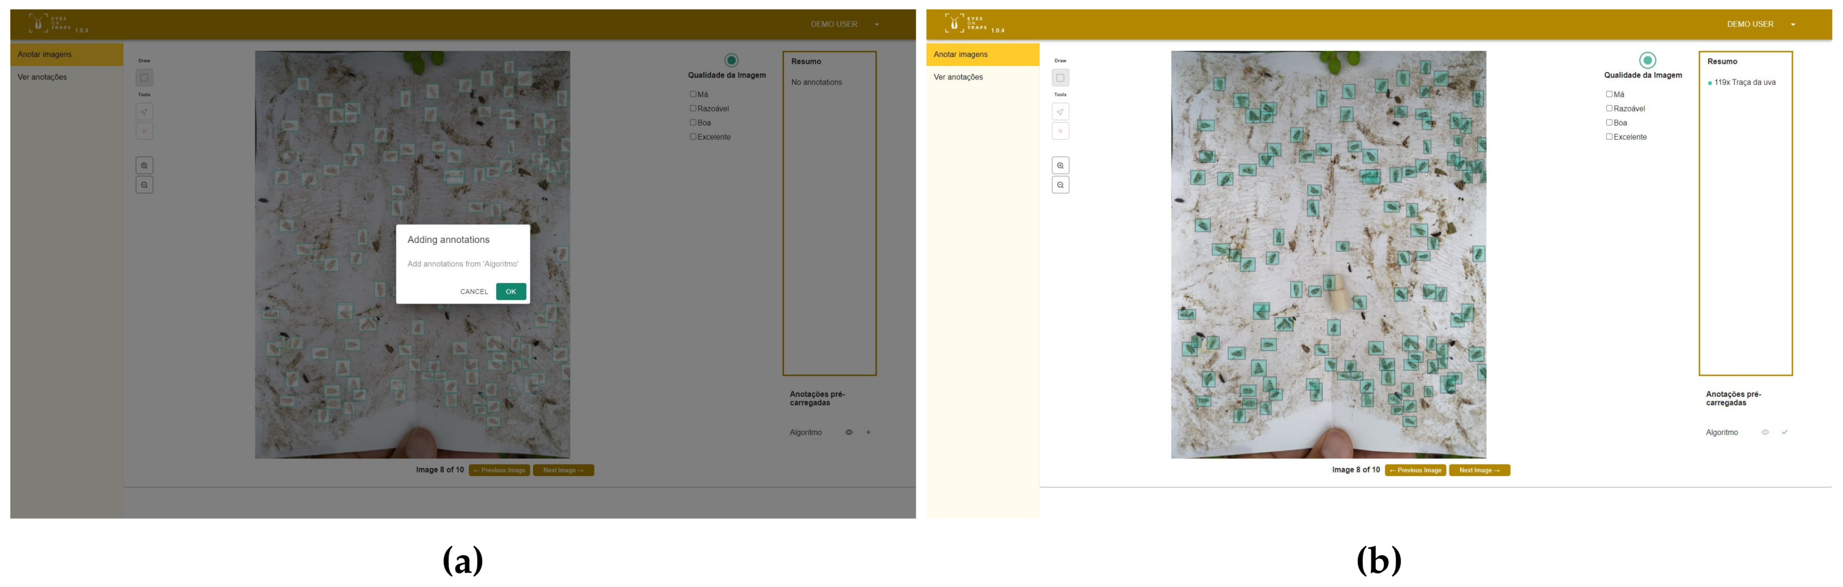This screenshot has height=587, width=1843.
Task: Click the plus icon beside Algoritmo
Action: (x=868, y=432)
